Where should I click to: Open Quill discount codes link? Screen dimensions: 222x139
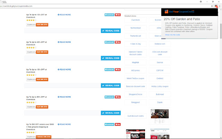[136, 116]
